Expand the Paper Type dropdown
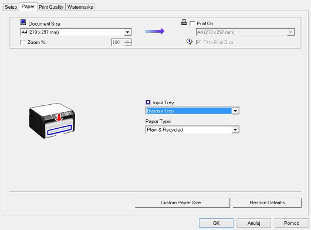The height and width of the screenshot is (230, 311). [192, 130]
